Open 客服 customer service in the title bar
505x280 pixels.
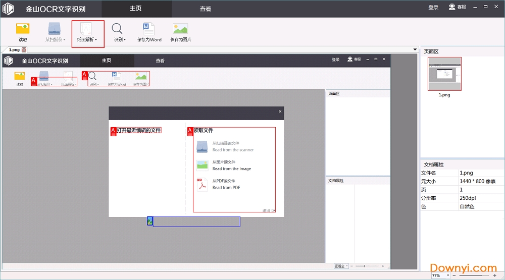tap(457, 8)
